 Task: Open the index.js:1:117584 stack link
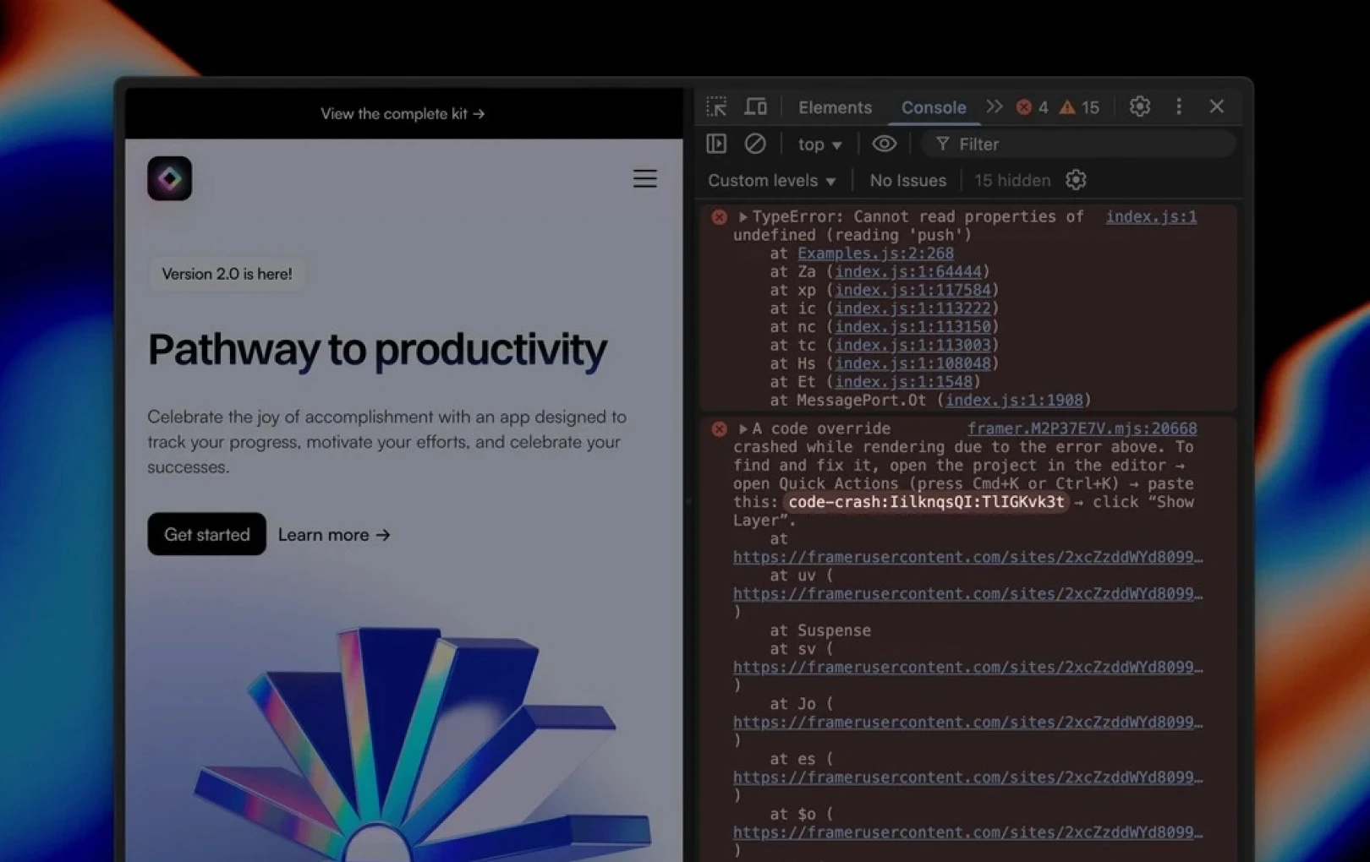(912, 291)
